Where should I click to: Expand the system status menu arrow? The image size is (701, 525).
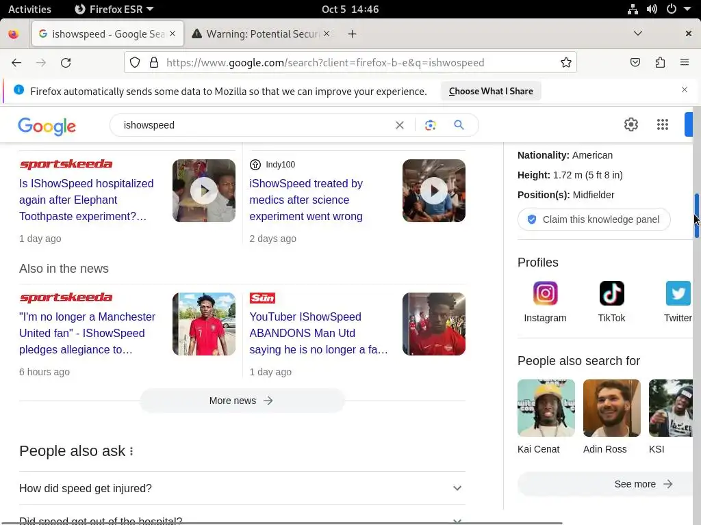(687, 9)
